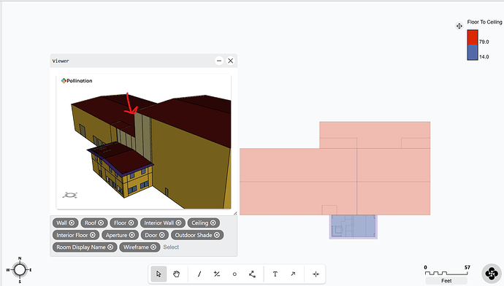Select the circle drawing tool

click(234, 274)
